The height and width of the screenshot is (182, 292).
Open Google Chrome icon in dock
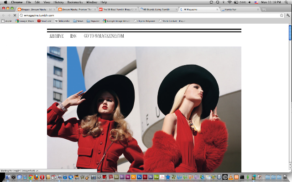[x=31, y=177]
